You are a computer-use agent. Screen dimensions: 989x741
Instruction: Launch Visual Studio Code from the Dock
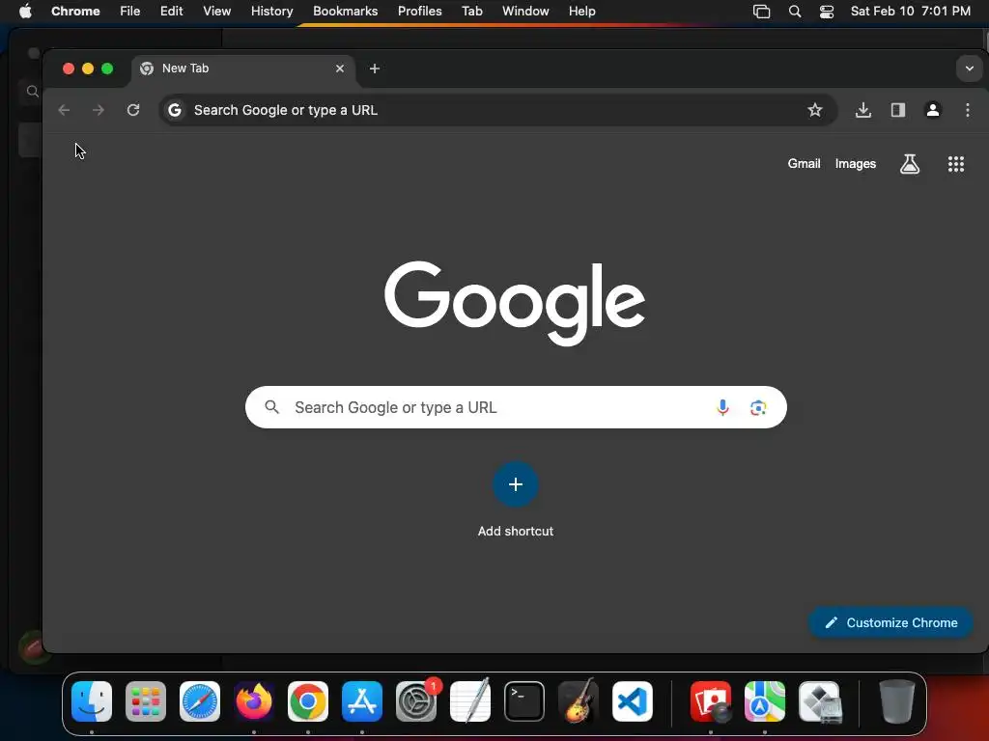[632, 701]
